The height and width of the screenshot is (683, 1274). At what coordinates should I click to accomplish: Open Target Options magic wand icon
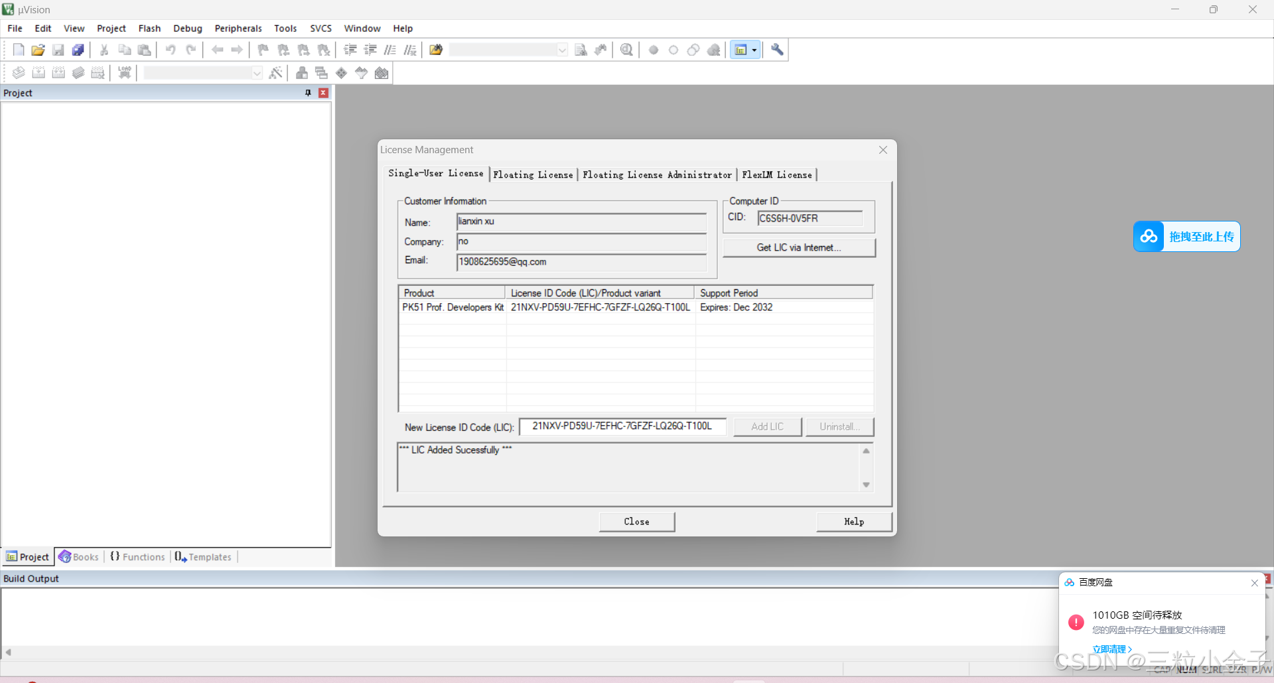(x=276, y=73)
